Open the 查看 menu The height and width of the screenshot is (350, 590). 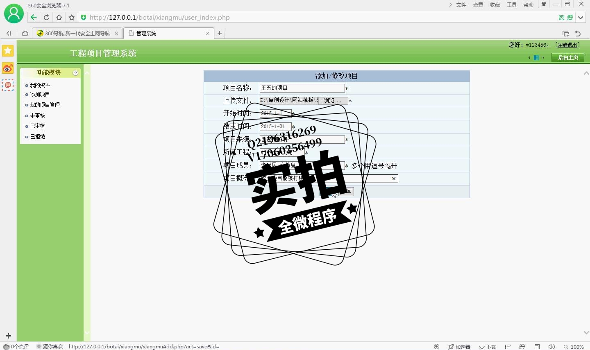478,5
